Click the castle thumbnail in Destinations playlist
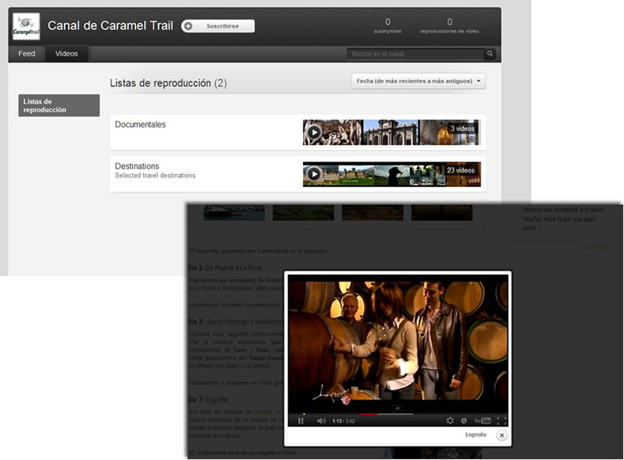The width and height of the screenshot is (624, 460). [356, 175]
